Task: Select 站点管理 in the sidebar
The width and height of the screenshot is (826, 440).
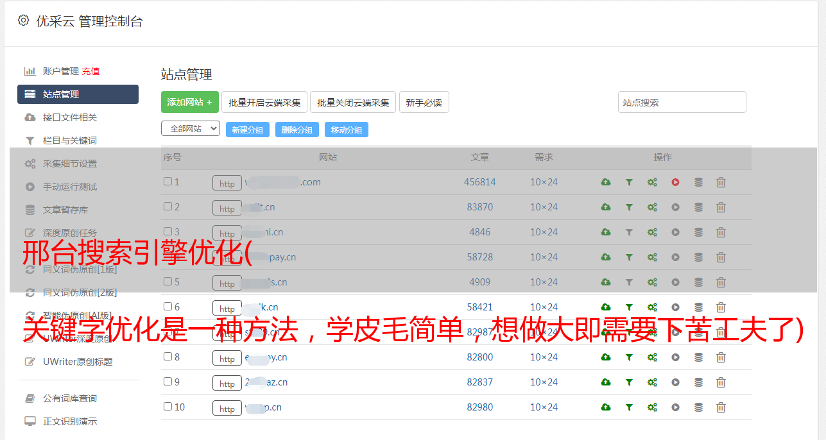Action: (x=78, y=94)
